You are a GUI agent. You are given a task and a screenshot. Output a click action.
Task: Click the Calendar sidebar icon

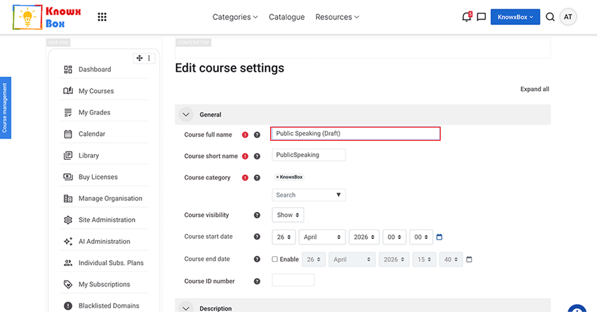(68, 134)
